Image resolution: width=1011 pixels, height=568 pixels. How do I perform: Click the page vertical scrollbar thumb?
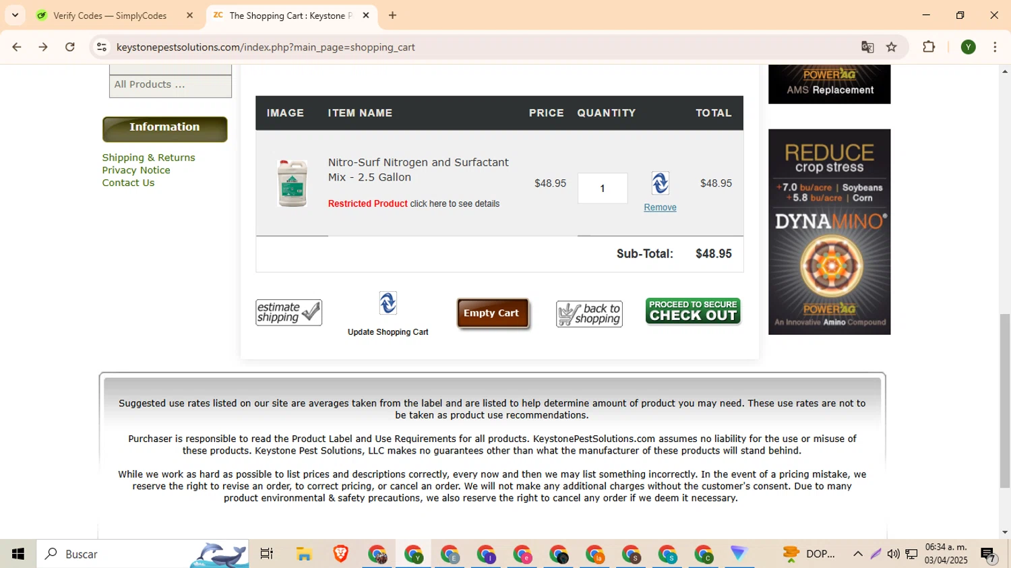tap(1005, 401)
